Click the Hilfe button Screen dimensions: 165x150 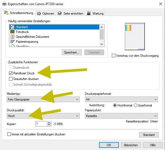pyautogui.click(x=153, y=145)
